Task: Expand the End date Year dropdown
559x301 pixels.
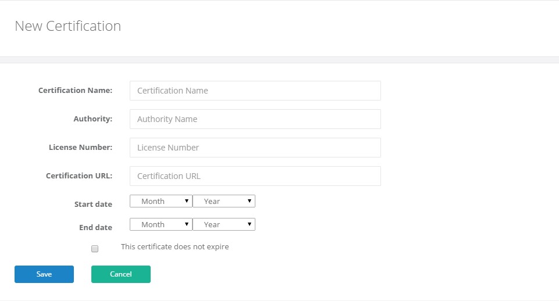Action: (224, 224)
